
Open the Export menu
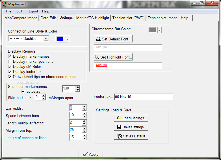pyautogui.click(x=33, y=11)
